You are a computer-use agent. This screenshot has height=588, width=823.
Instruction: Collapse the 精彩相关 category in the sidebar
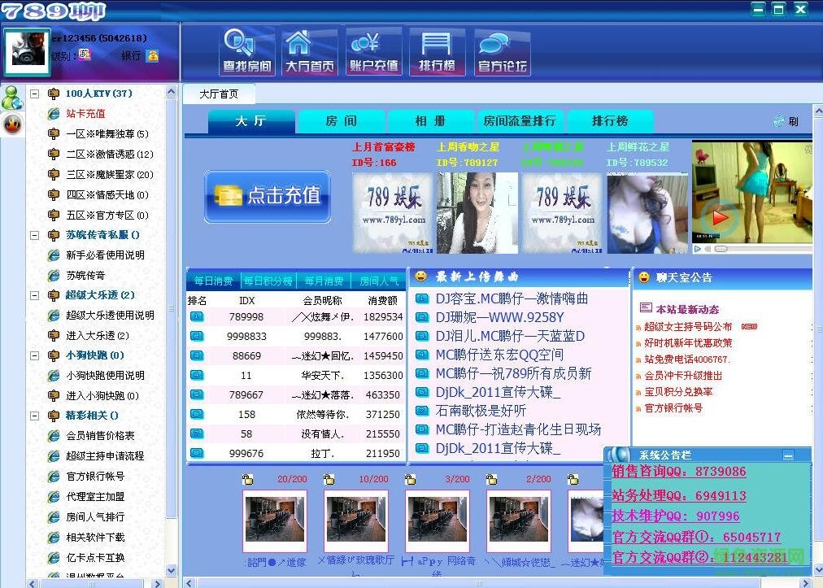click(x=34, y=416)
